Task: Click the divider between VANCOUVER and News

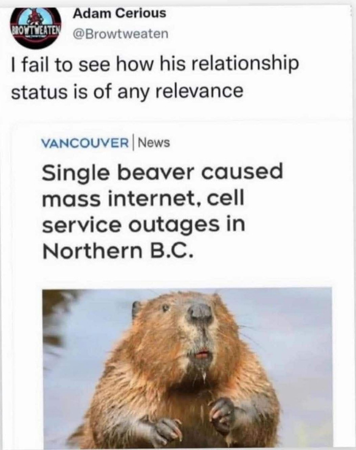Action: coord(134,142)
